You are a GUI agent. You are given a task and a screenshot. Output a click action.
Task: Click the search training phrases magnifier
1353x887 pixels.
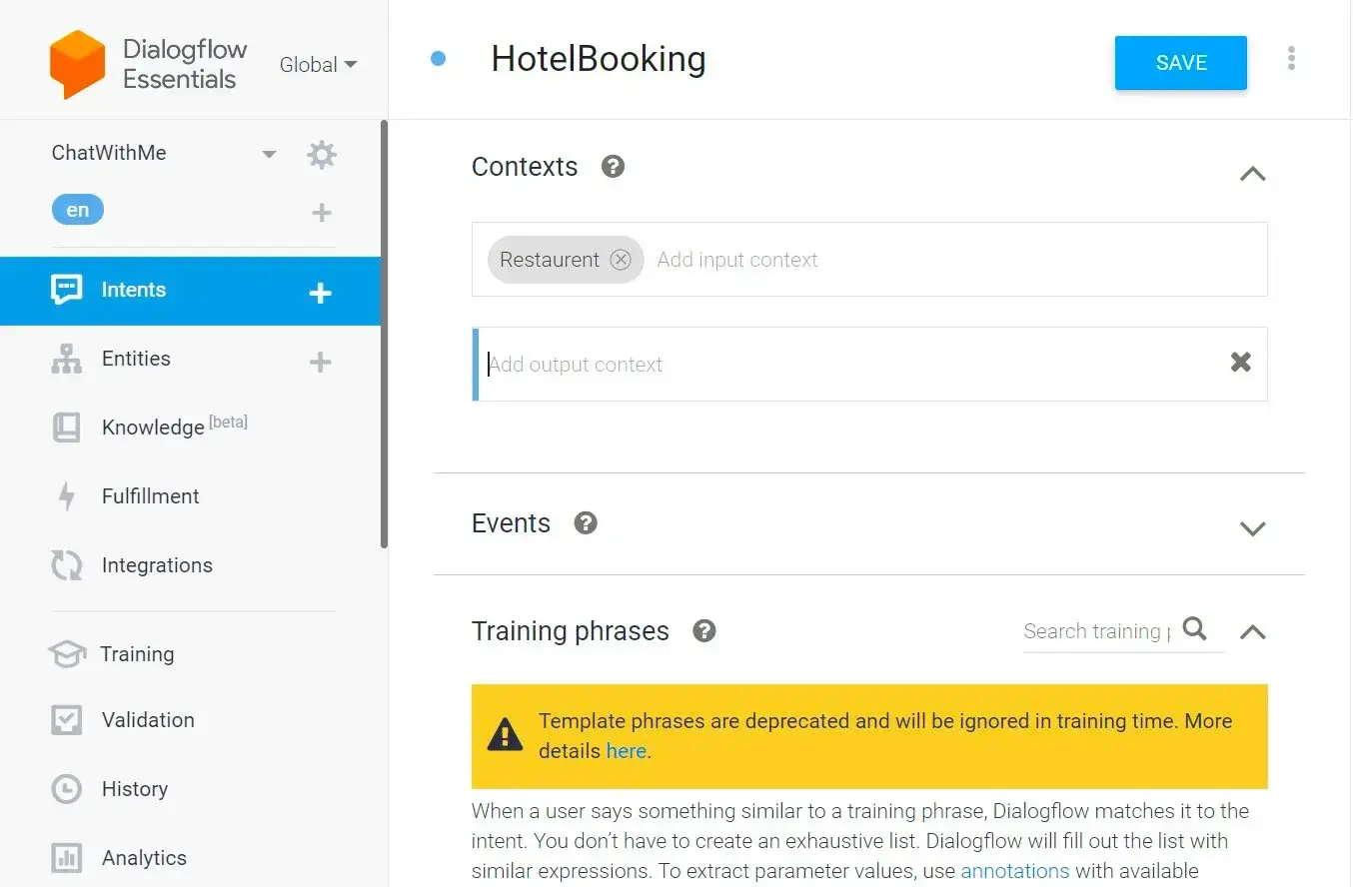pos(1194,629)
